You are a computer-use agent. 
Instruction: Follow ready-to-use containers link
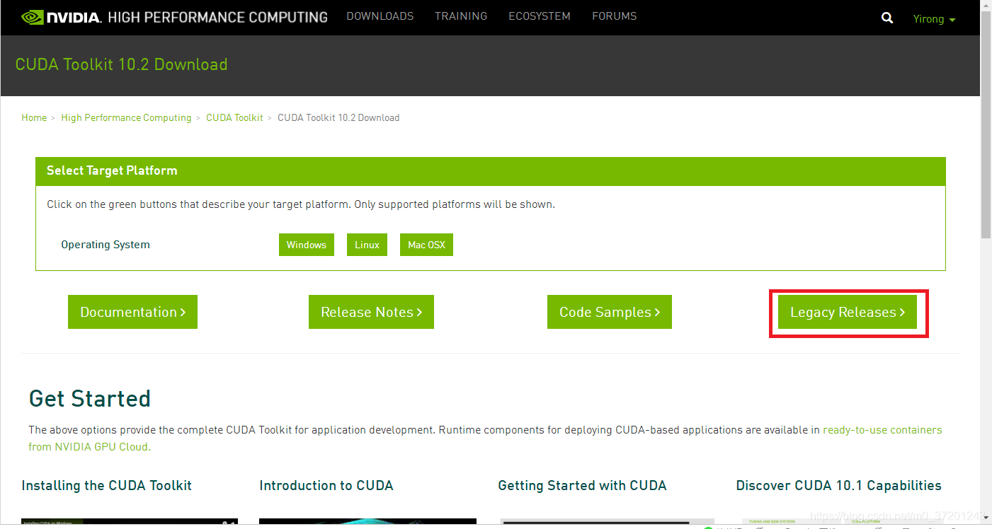pyautogui.click(x=882, y=429)
